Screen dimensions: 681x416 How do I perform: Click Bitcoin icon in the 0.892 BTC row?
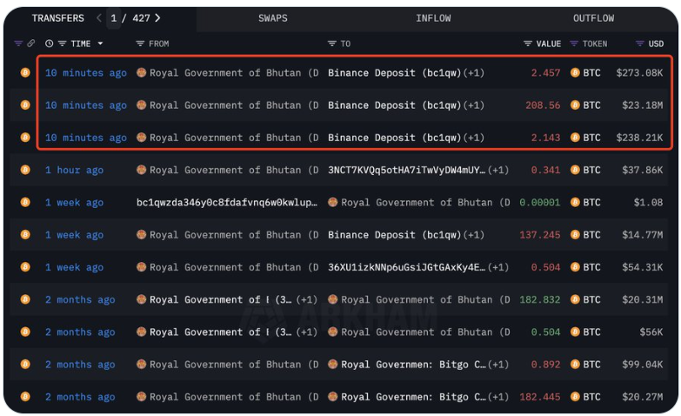25,365
